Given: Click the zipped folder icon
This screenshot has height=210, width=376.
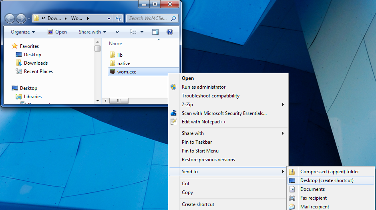Looking at the screenshot, I should click(x=292, y=172).
